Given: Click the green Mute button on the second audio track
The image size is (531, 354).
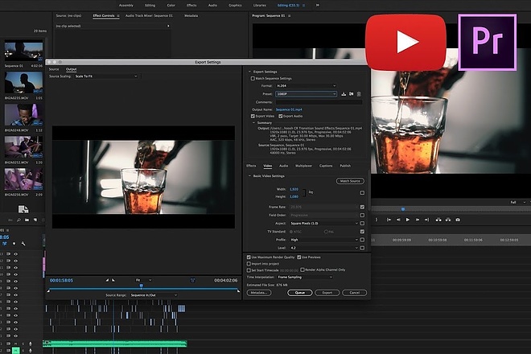Looking at the screenshot, I should pos(15,351).
